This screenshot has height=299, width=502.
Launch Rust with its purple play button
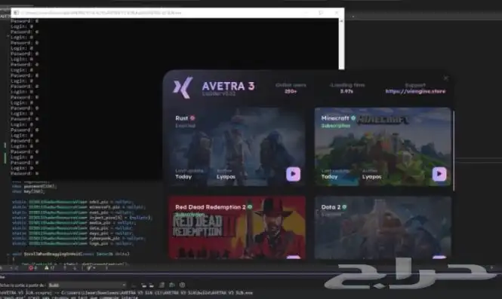coord(293,174)
